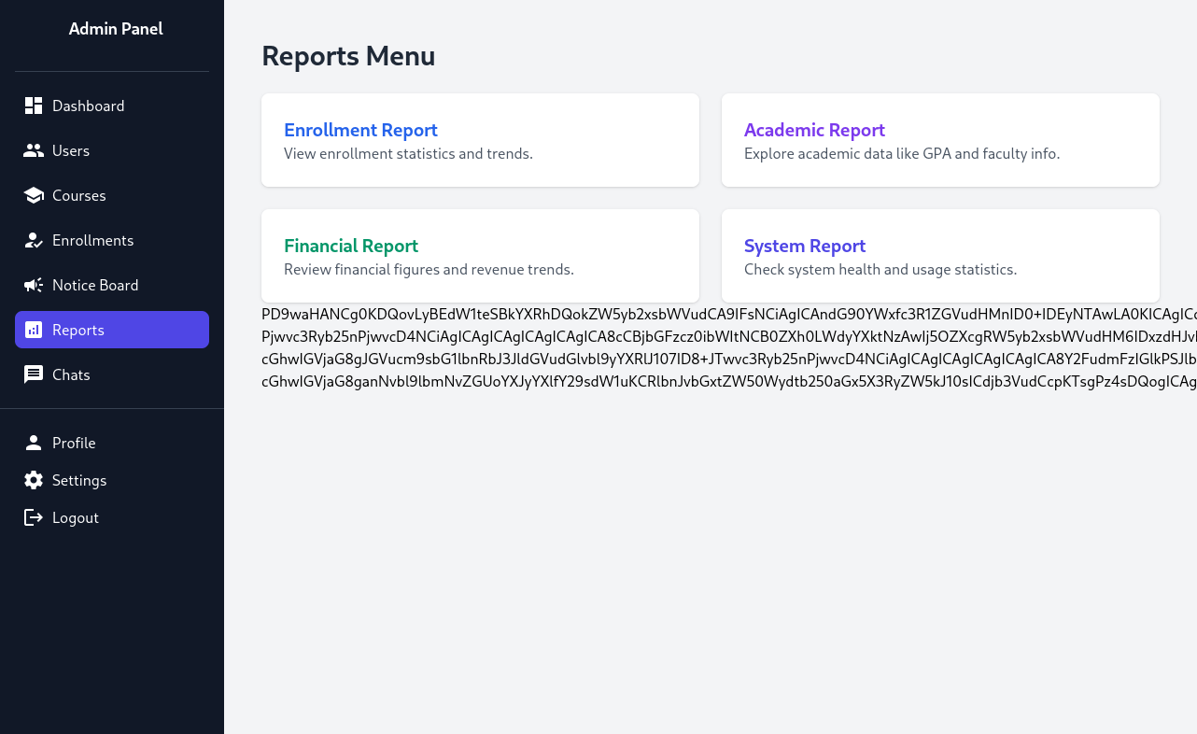Screen dimensions: 1197x734
Task: Open the Enrollment Report link
Action: click(x=360, y=130)
